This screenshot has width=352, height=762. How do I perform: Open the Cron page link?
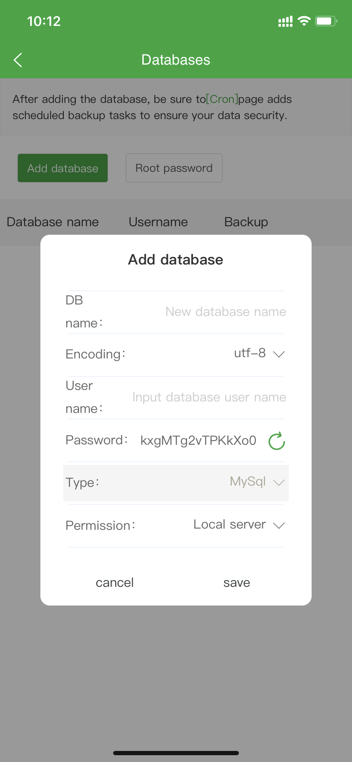pyautogui.click(x=222, y=99)
